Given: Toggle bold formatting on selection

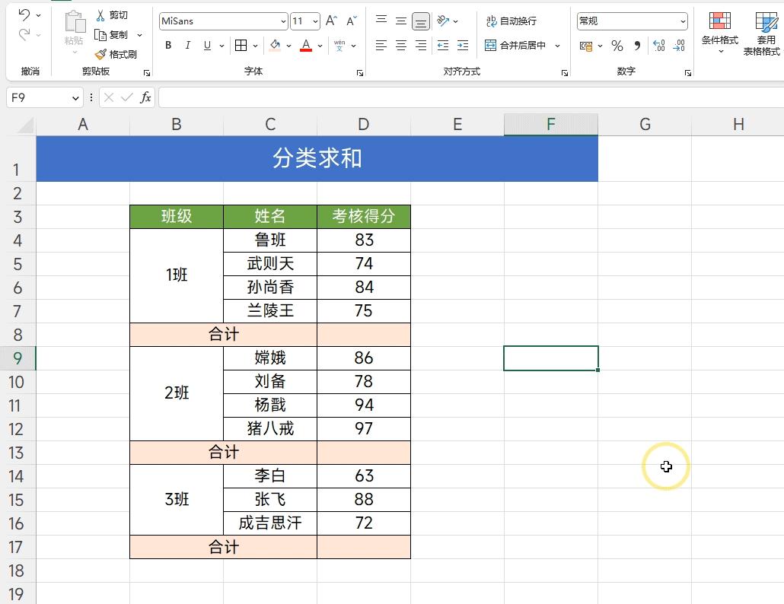Looking at the screenshot, I should tap(167, 46).
